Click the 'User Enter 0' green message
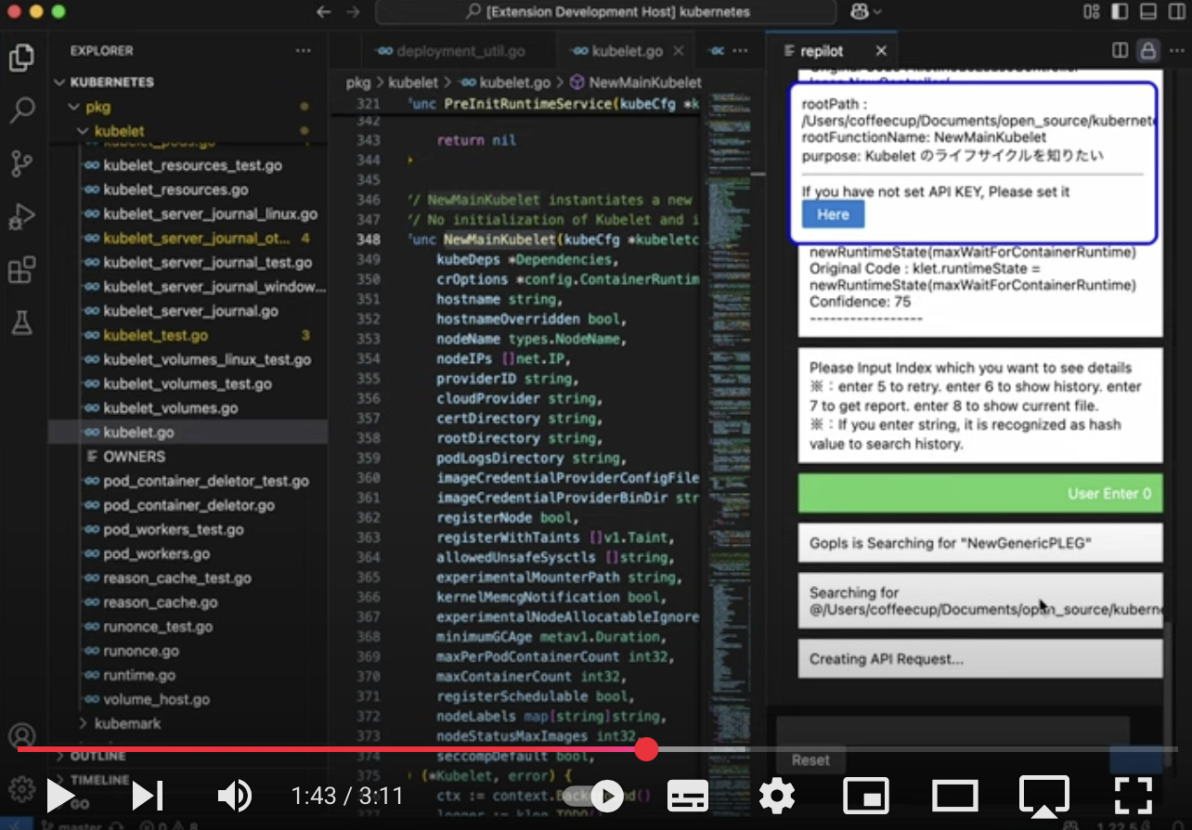The image size is (1192, 830). (x=980, y=493)
